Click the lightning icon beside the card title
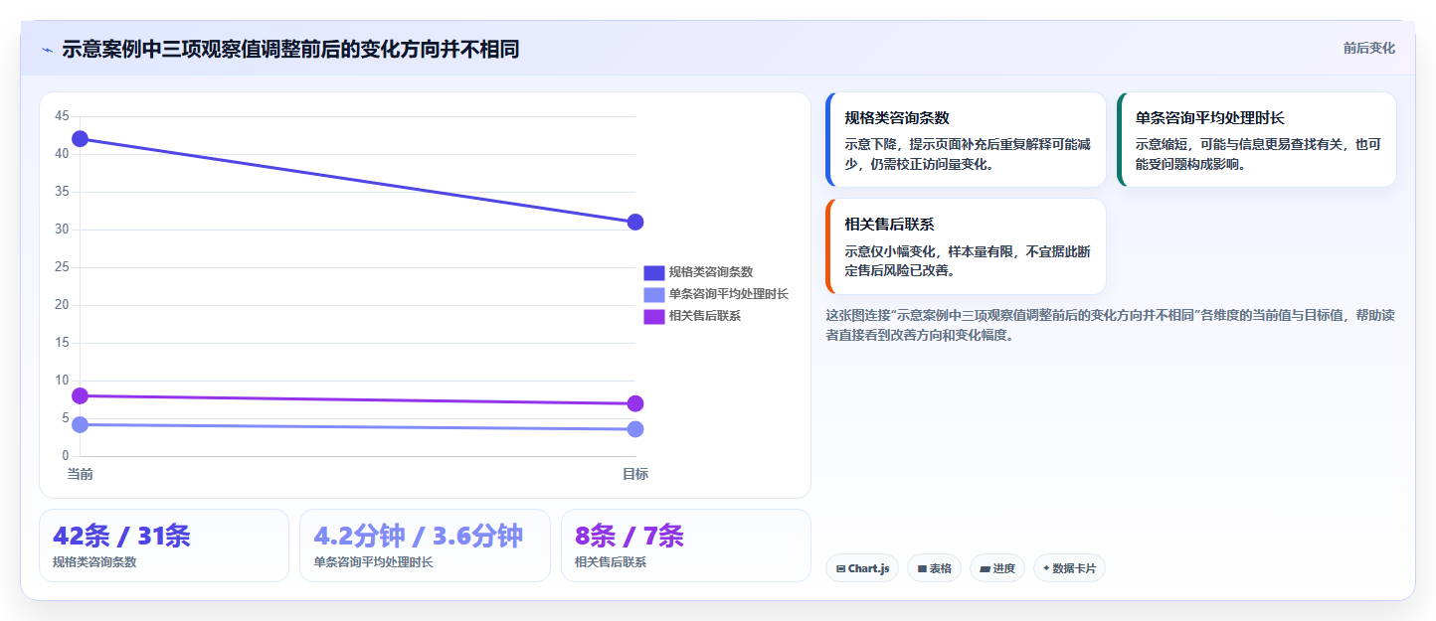 47,50
